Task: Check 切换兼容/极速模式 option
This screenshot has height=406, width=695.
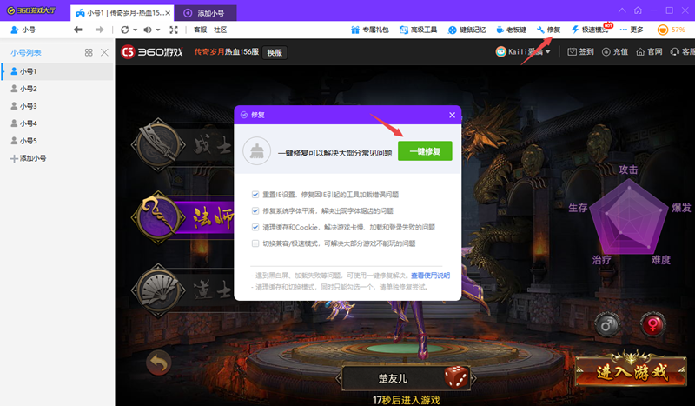Action: point(255,243)
